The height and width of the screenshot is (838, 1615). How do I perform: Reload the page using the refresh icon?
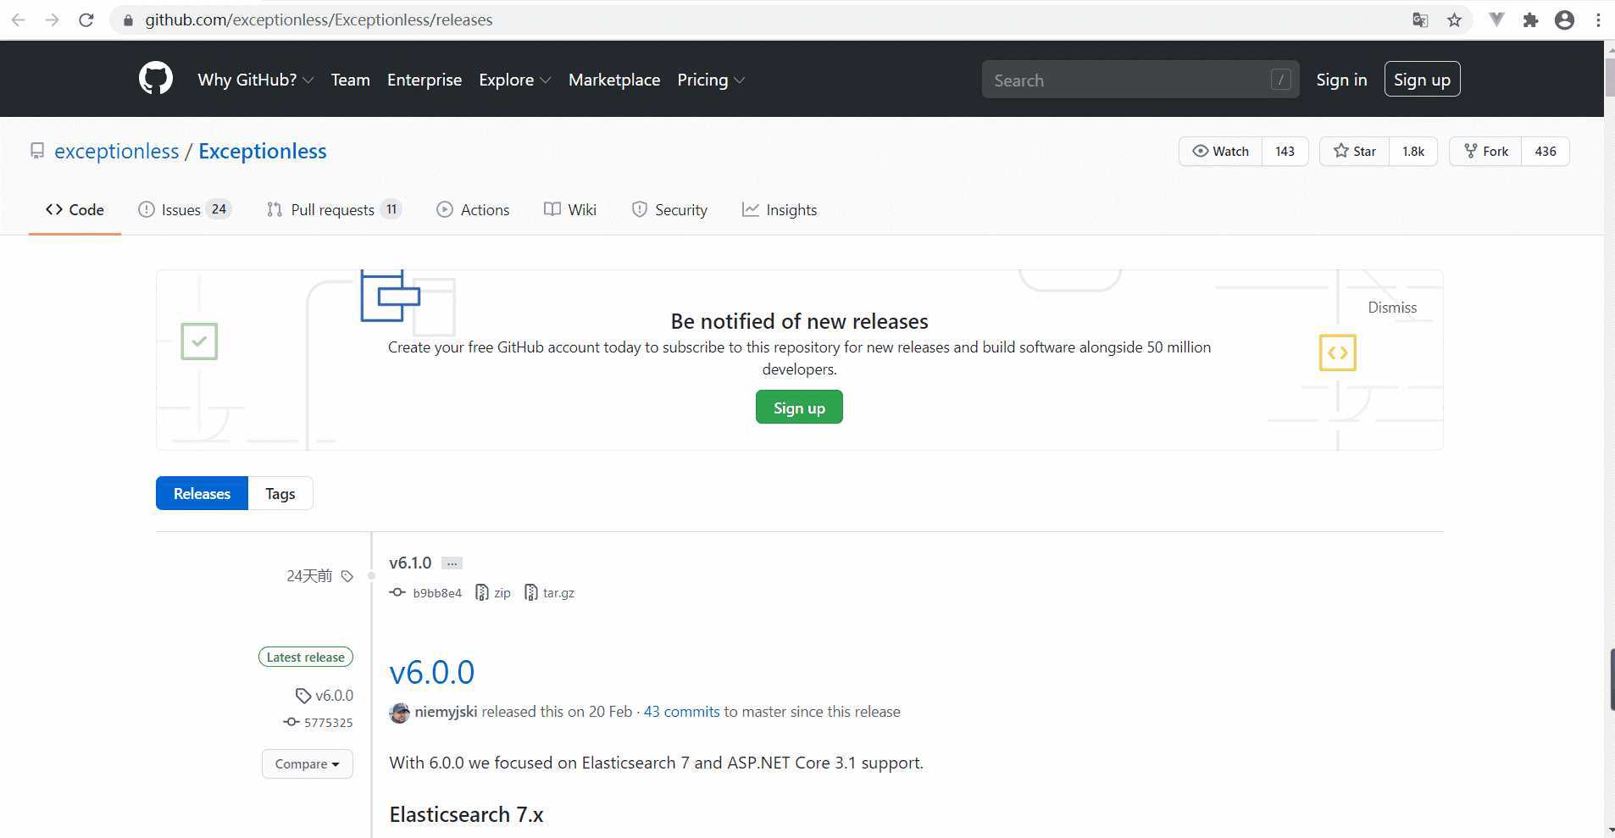(86, 19)
